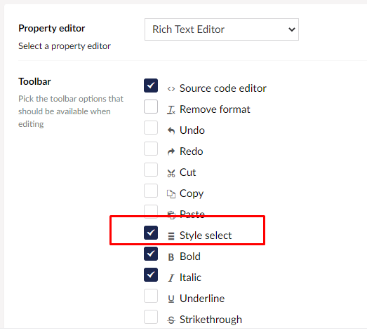Click the Source code editor brackets icon
The height and width of the screenshot is (335, 367).
(x=171, y=89)
